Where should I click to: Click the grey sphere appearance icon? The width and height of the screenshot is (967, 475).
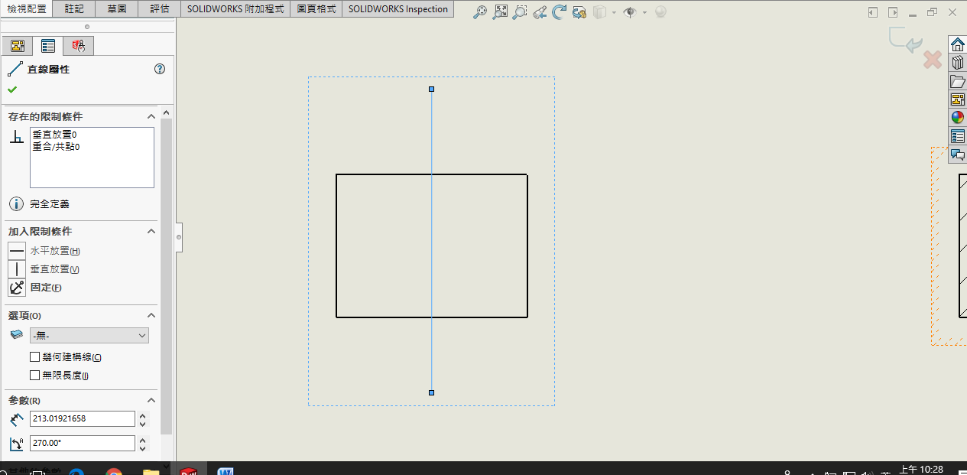(x=660, y=12)
